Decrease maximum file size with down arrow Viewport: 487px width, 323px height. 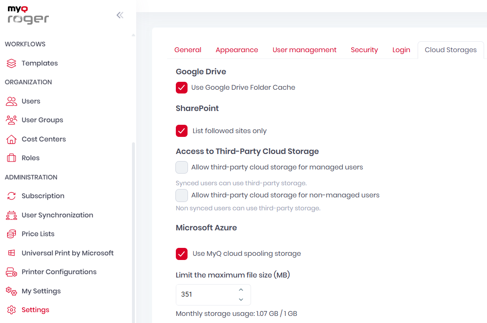click(x=241, y=299)
